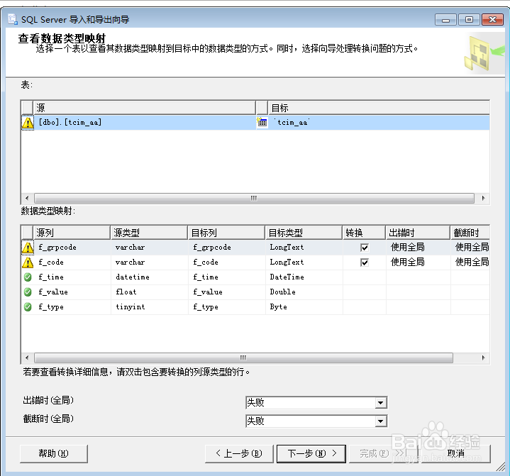Click the green check icon for f_time
This screenshot has height=476, width=510.
pos(28,277)
